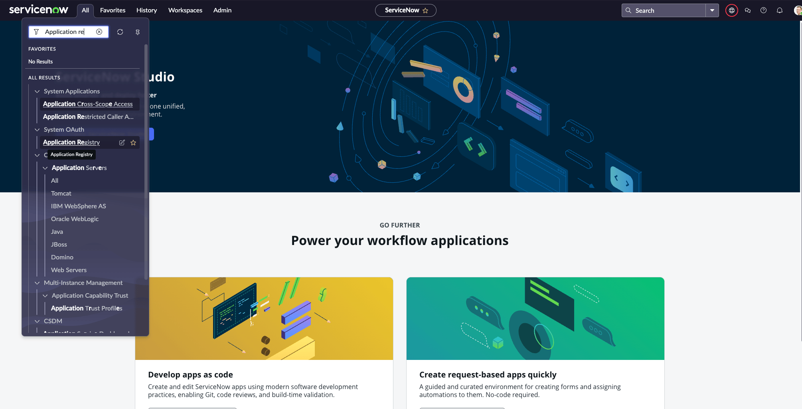
Task: Open Tomcat servers list
Action: pyautogui.click(x=61, y=194)
